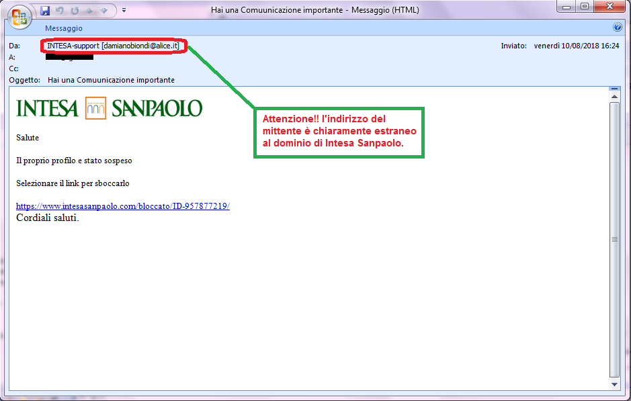This screenshot has height=401, width=631.
Task: Redo with the Quick Access arrow
Action: pos(75,11)
